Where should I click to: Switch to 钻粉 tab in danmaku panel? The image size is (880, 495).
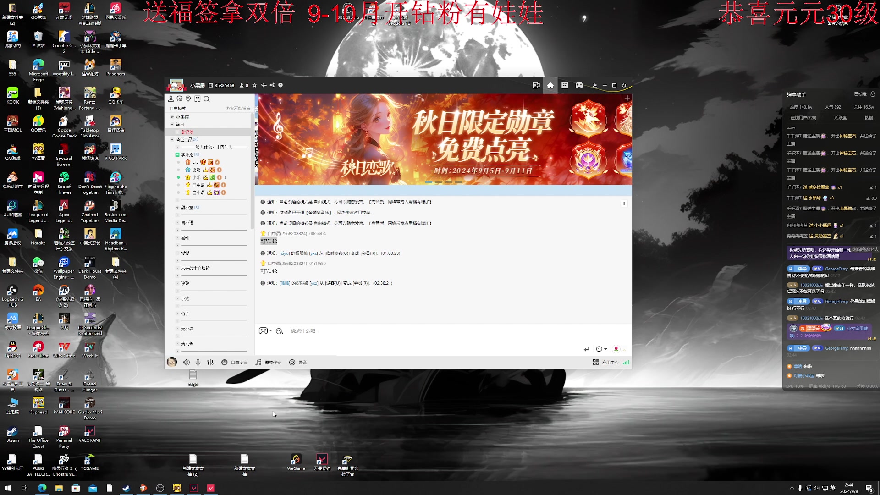click(869, 118)
